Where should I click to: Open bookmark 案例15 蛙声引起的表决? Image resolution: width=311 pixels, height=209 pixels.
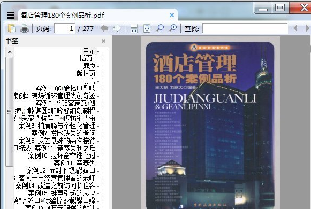[x=62, y=193]
